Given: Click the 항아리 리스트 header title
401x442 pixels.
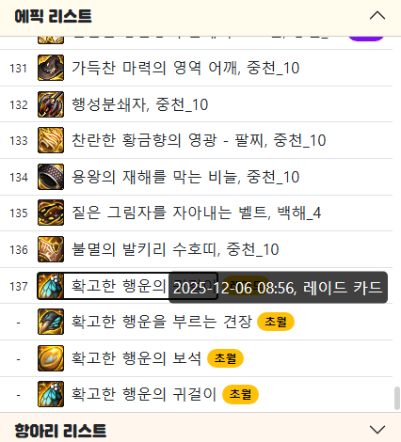Looking at the screenshot, I should pyautogui.click(x=60, y=431).
